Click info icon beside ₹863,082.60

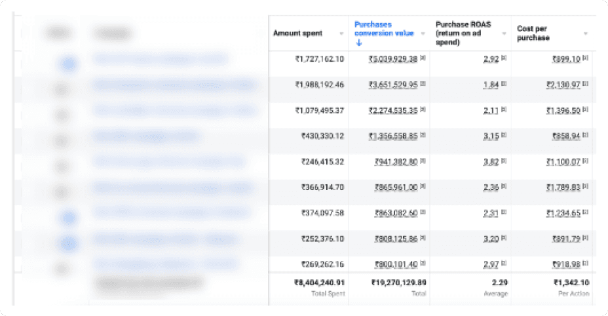tap(423, 212)
